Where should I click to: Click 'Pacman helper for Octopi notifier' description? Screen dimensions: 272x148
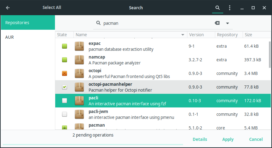(x=120, y=90)
